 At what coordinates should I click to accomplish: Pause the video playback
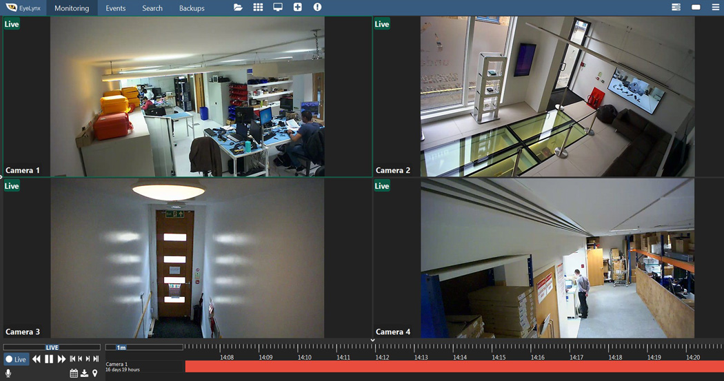point(49,359)
